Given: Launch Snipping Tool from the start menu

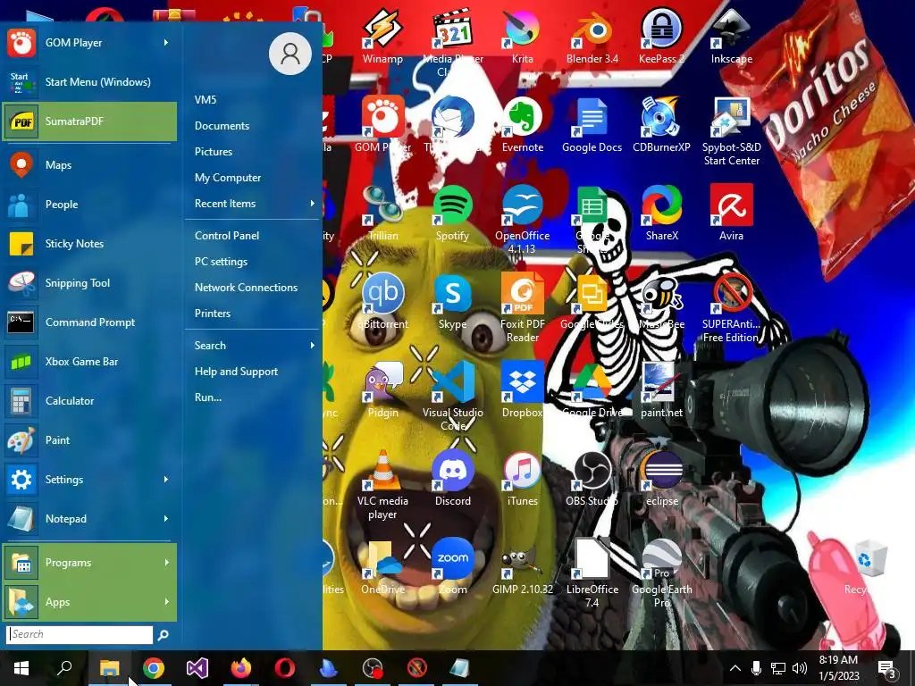Looking at the screenshot, I should 88,283.
